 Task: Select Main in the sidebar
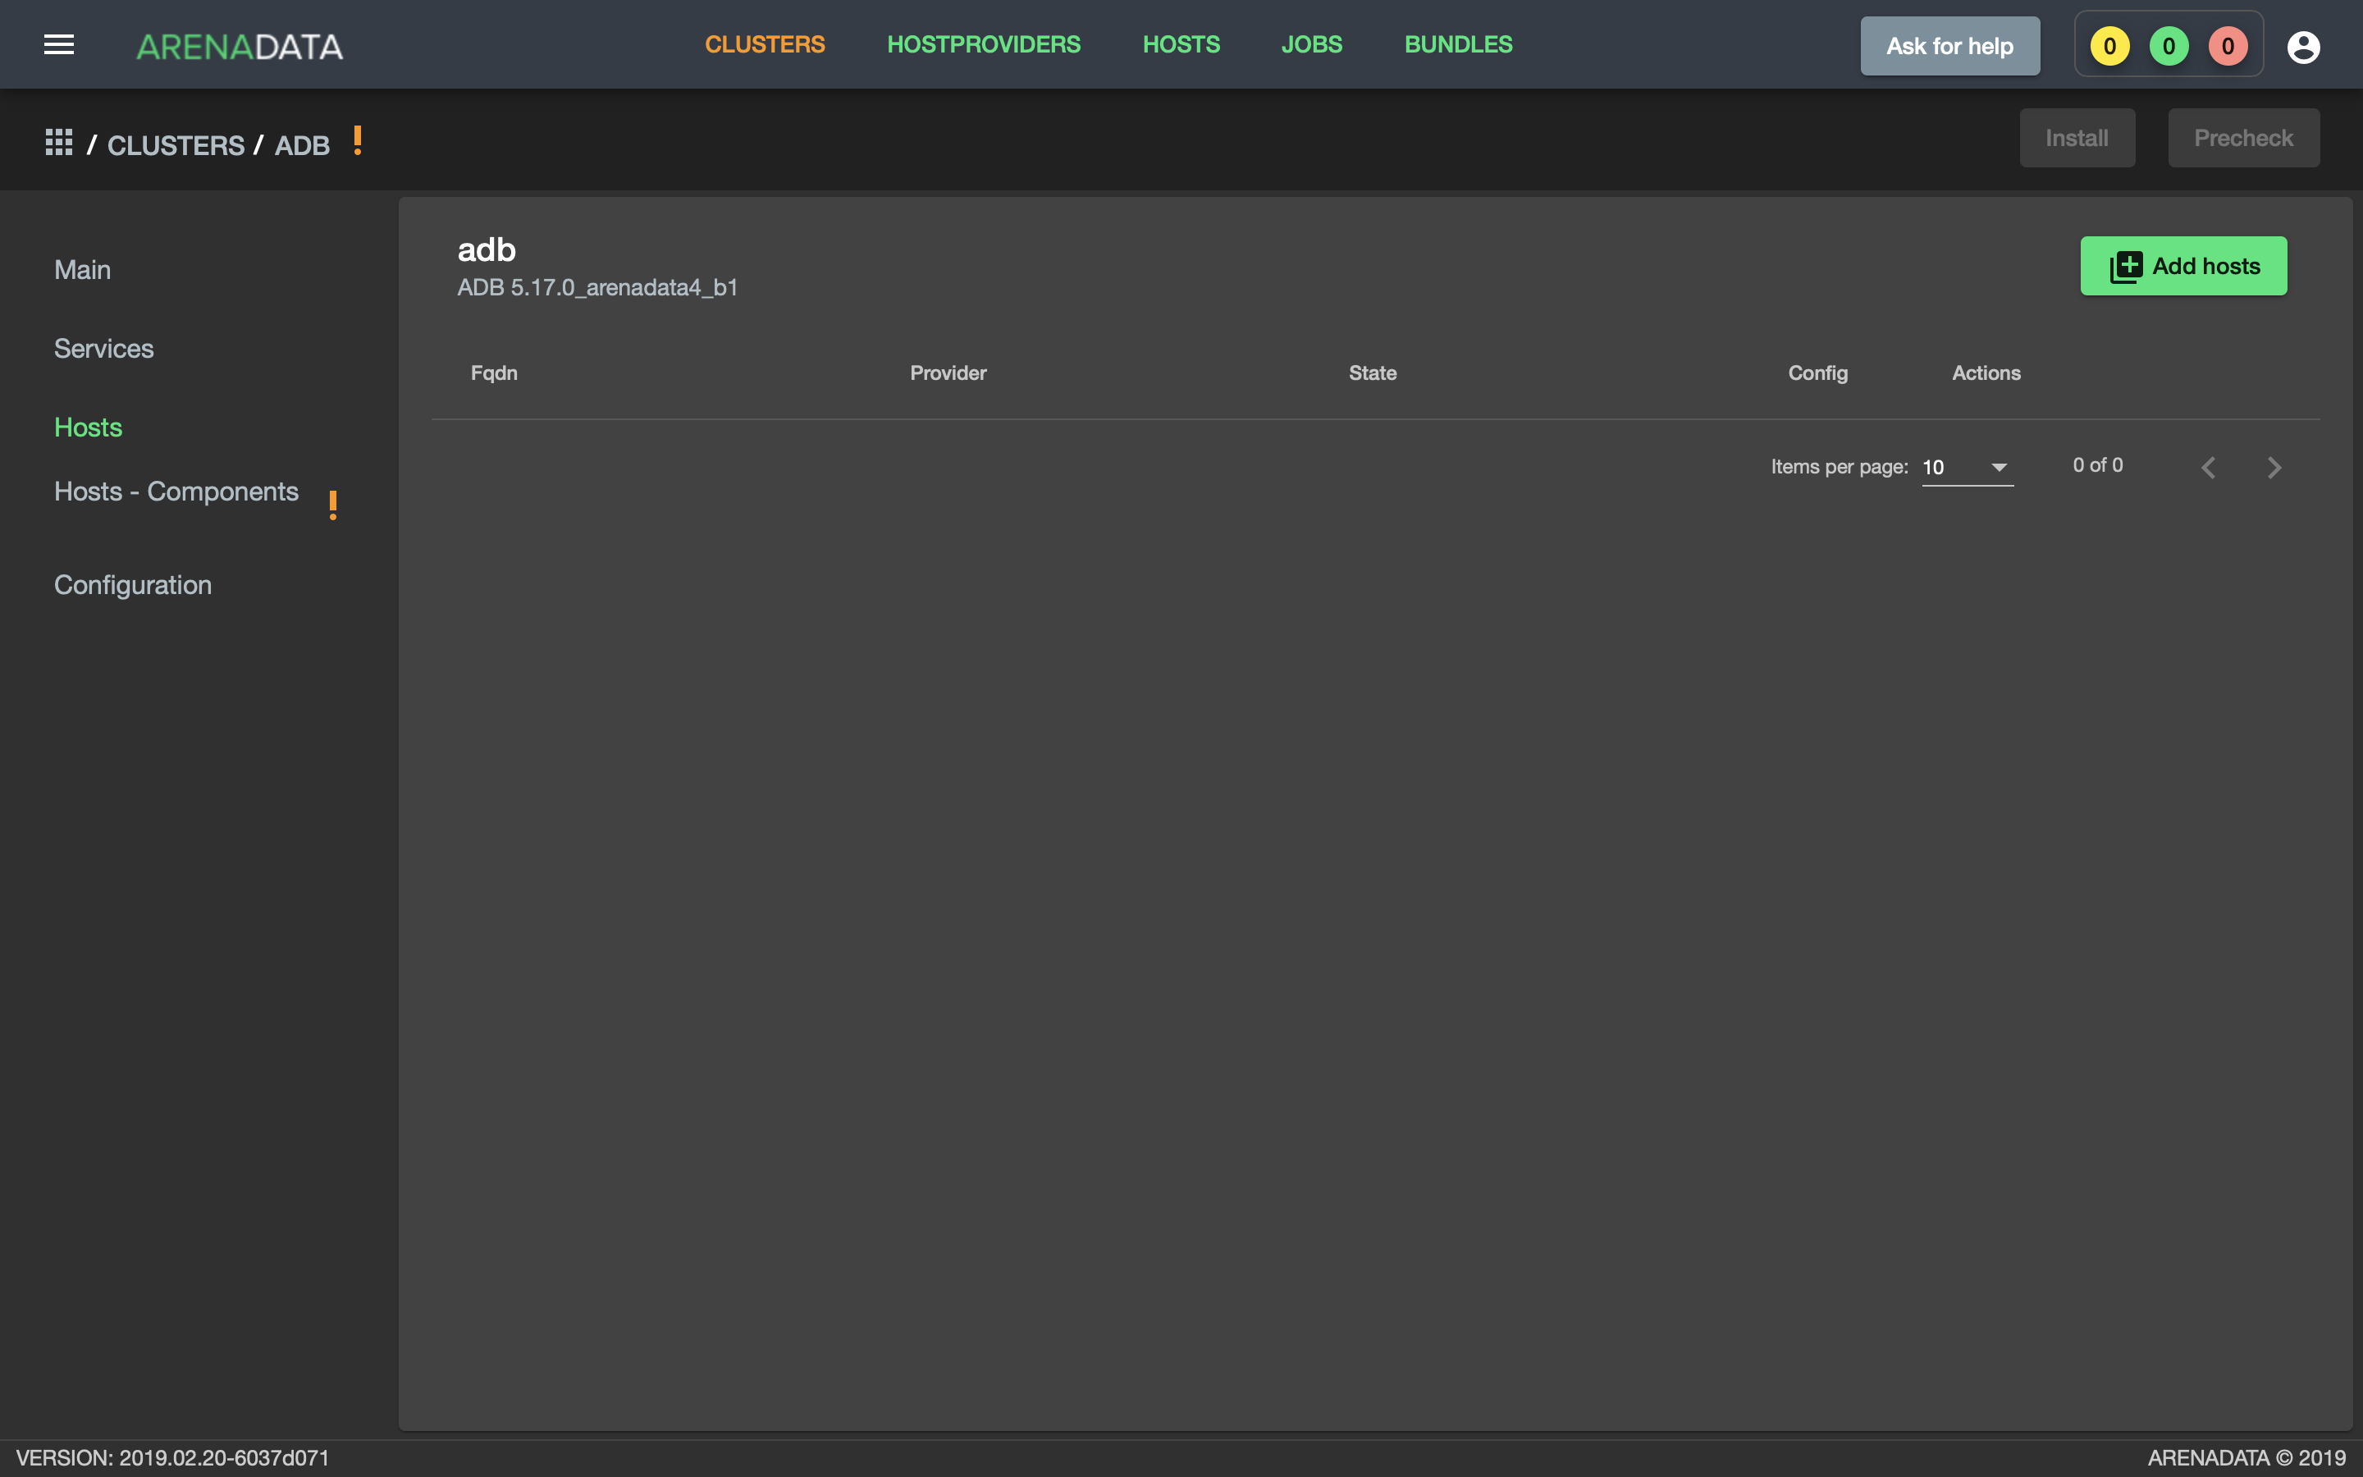82,270
